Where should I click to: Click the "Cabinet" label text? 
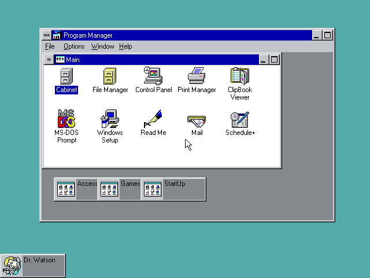click(66, 90)
